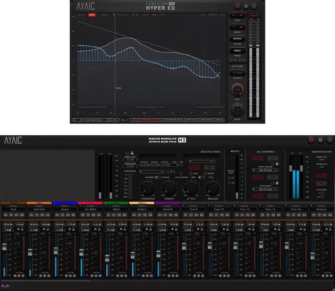Switch to TILT mode
The image size is (335, 291).
(203, 15)
